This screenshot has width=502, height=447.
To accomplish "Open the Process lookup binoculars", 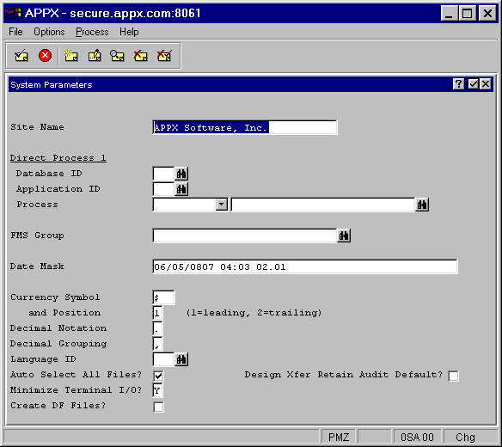I will pos(422,205).
